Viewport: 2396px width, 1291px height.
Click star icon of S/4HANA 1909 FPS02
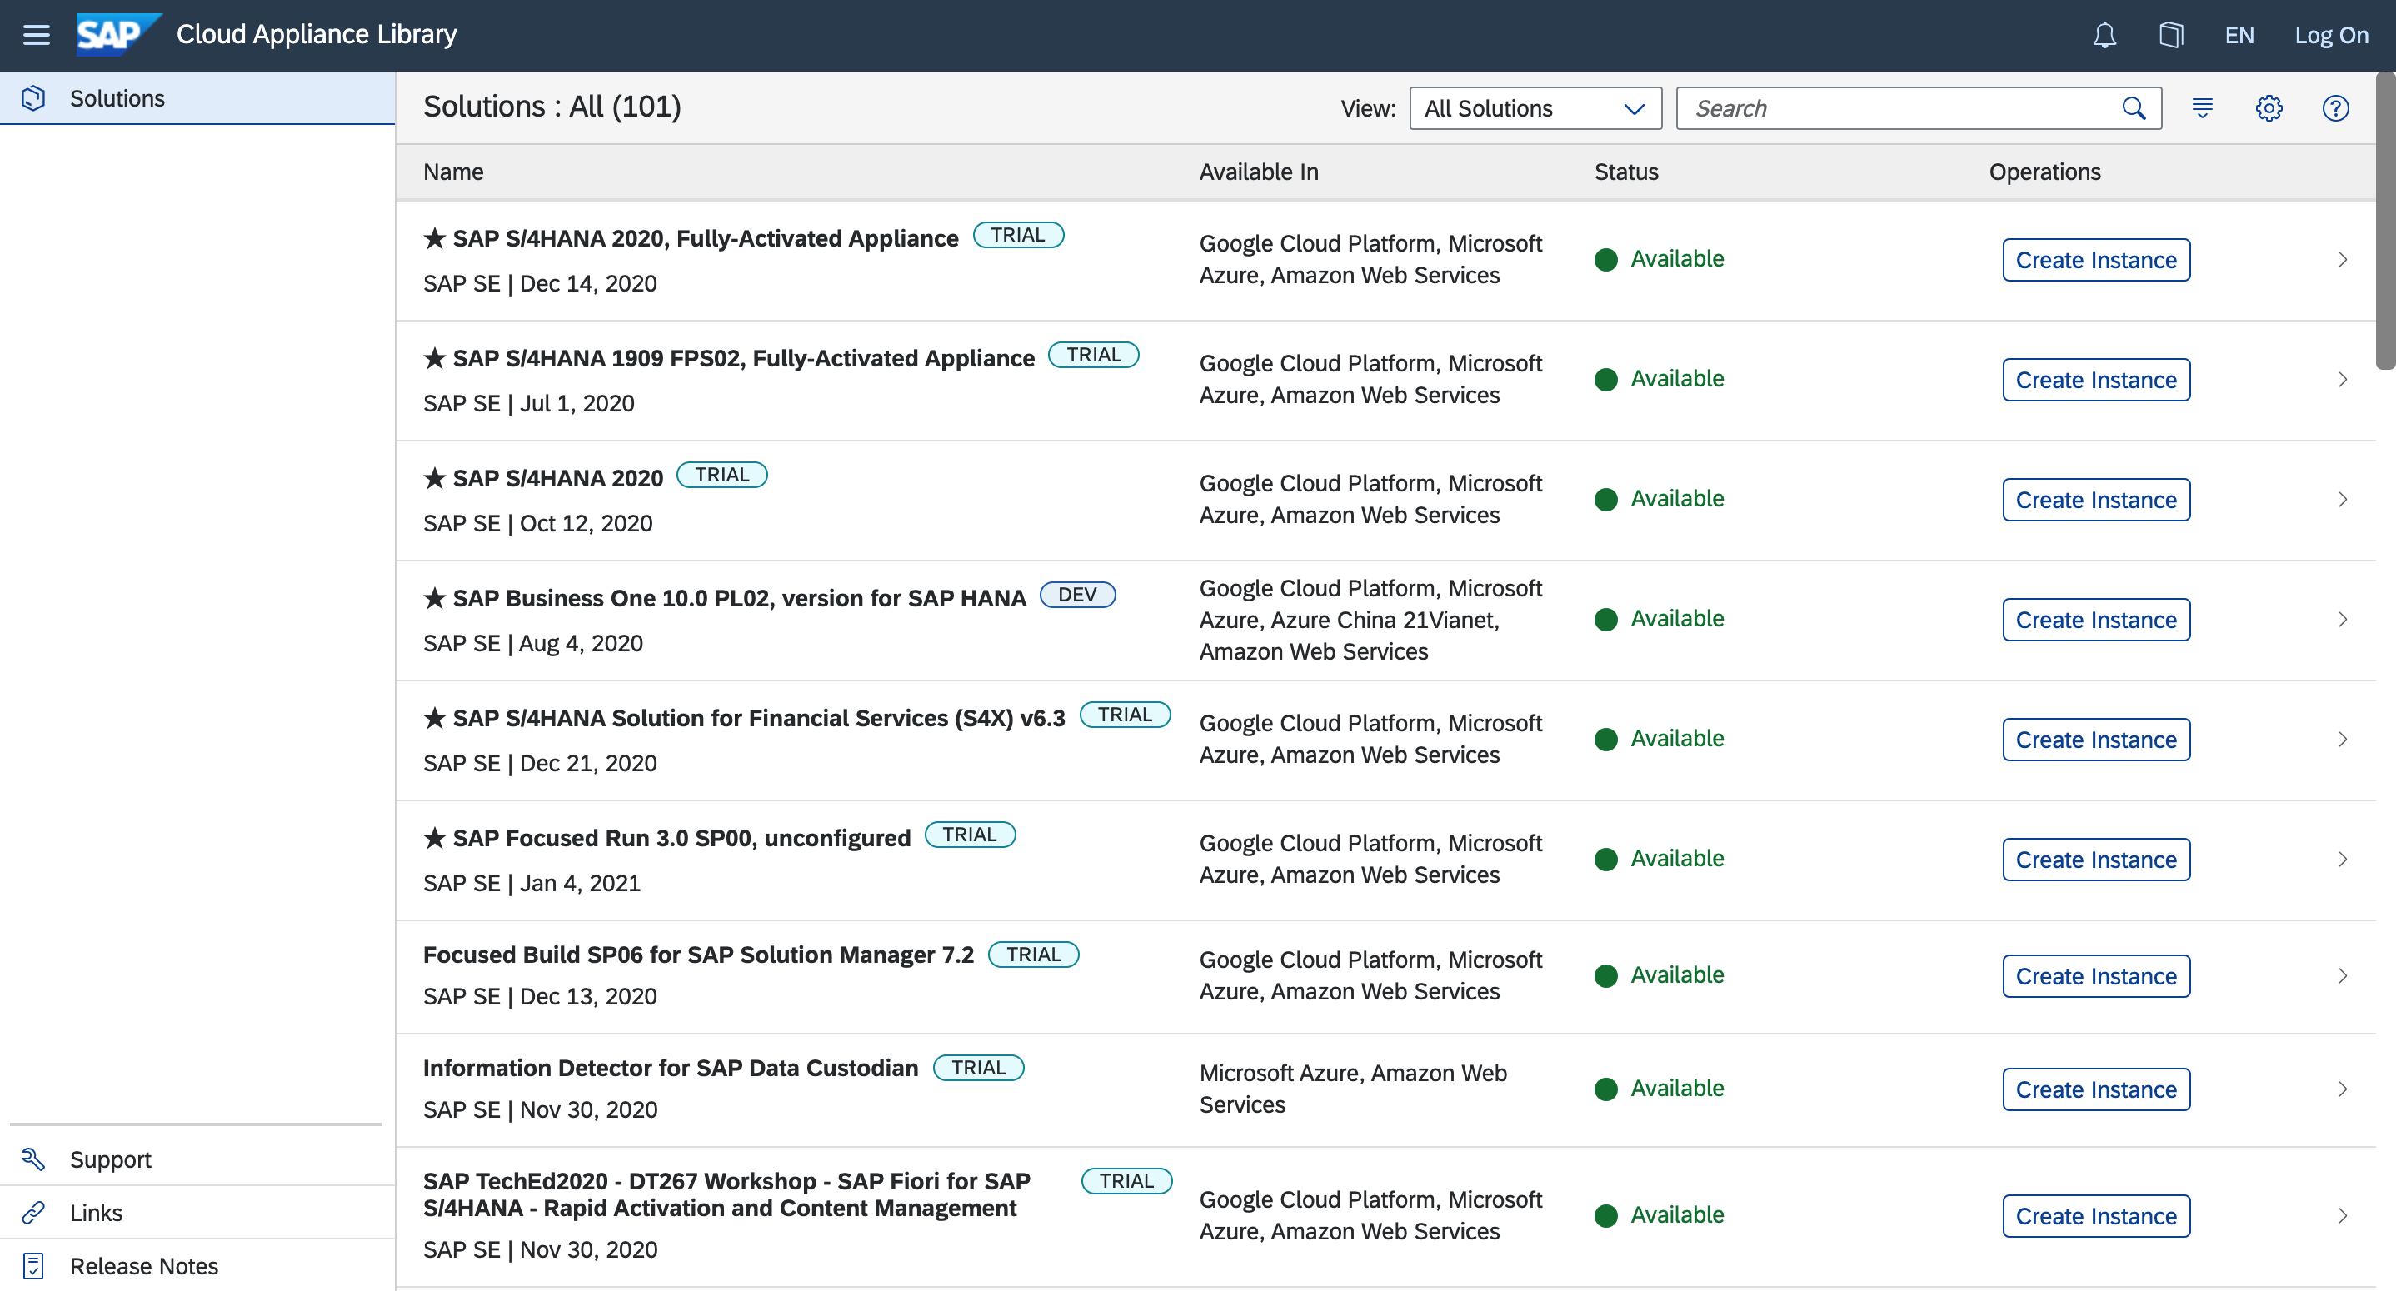coord(434,358)
